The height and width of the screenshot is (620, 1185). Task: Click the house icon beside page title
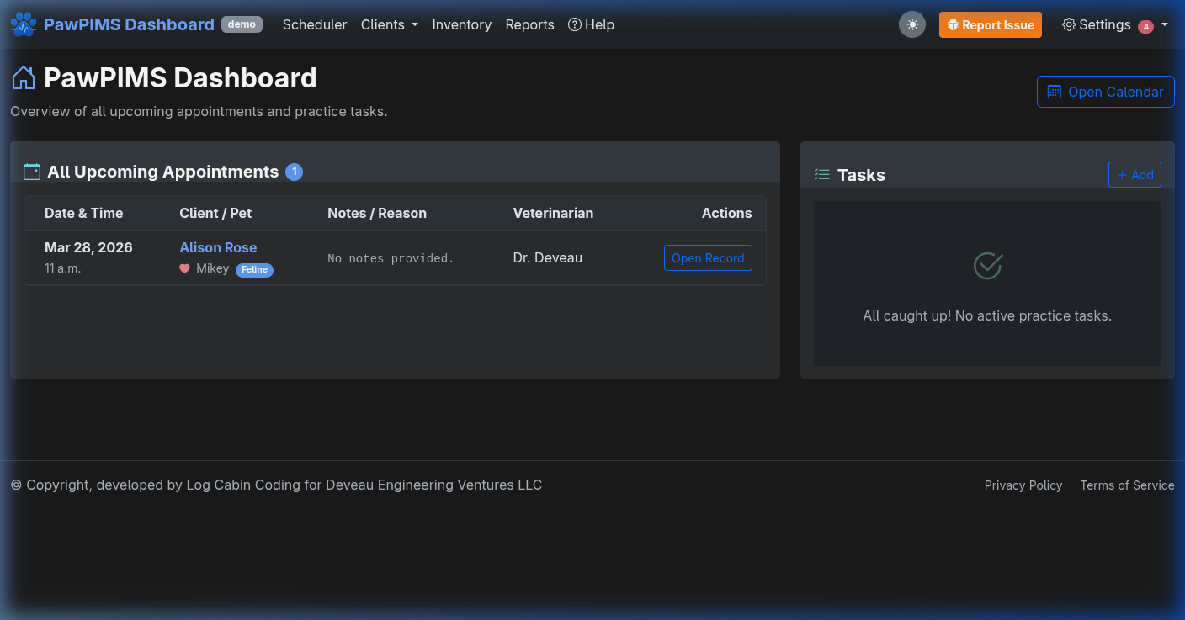click(x=24, y=78)
